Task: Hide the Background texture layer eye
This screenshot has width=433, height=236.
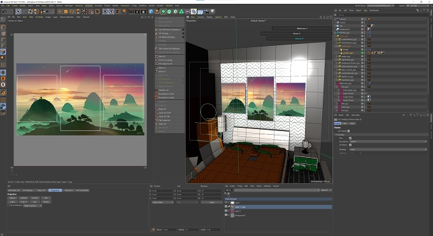Action: tap(226, 215)
